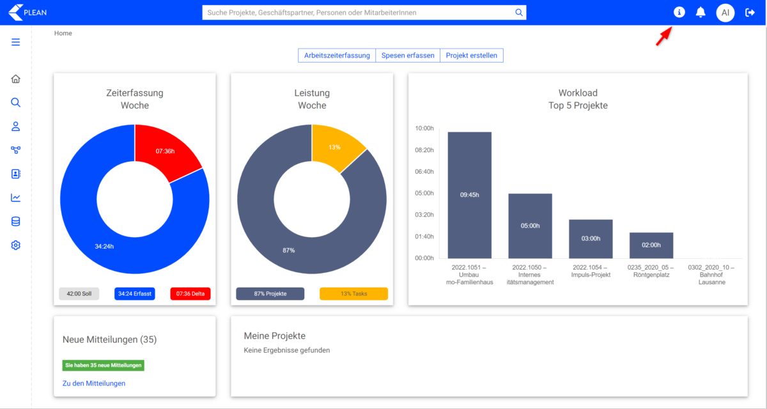Select Spesen erfassen

pyautogui.click(x=408, y=56)
